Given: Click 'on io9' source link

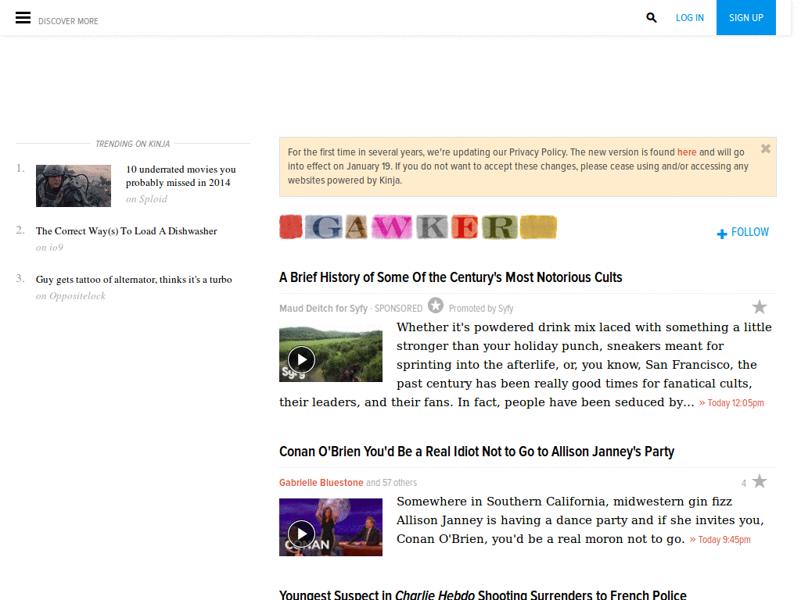Looking at the screenshot, I should [49, 248].
